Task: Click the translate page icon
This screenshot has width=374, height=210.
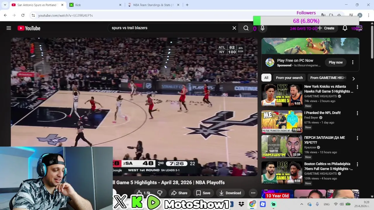Action: 323,15
